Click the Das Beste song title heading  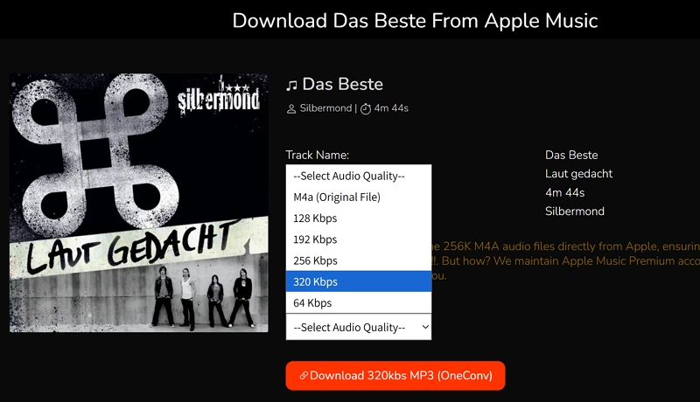pos(342,84)
